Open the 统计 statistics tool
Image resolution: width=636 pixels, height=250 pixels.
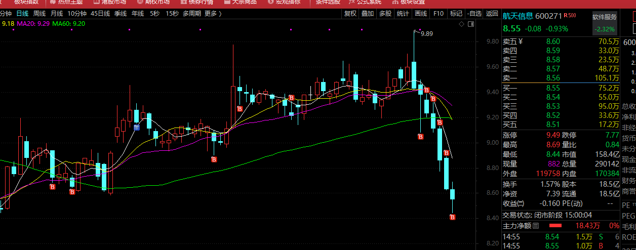[403, 14]
